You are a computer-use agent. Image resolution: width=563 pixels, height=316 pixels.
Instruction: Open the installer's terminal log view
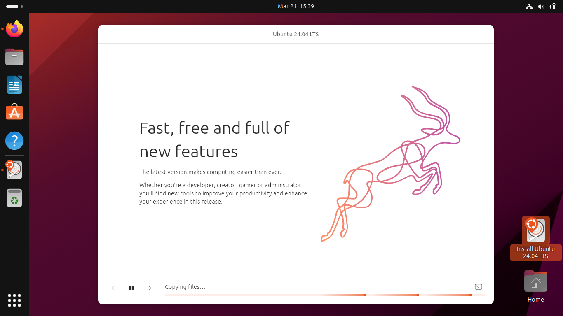click(x=479, y=286)
